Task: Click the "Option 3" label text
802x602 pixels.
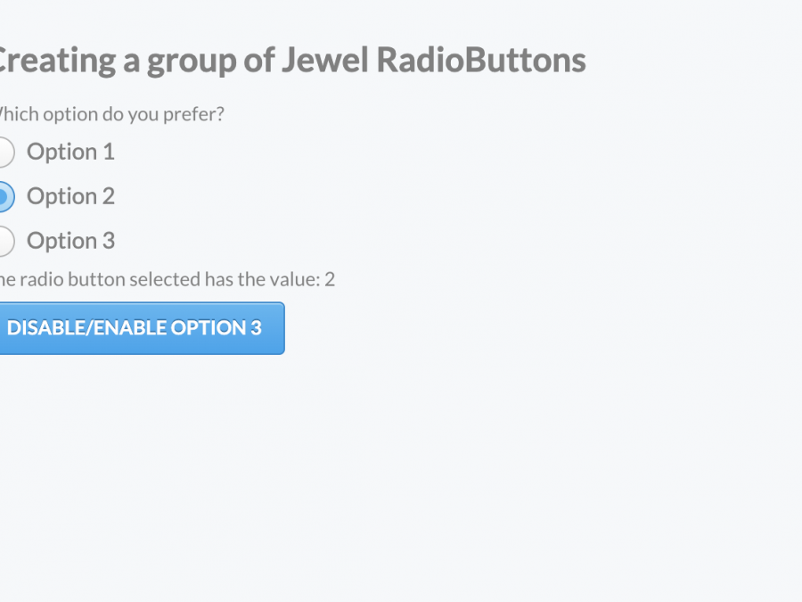Action: [70, 241]
